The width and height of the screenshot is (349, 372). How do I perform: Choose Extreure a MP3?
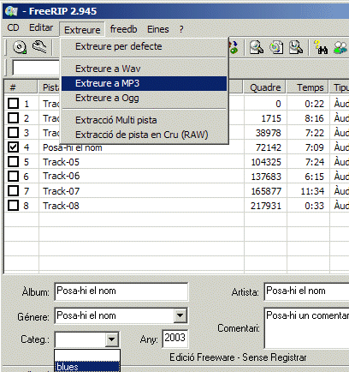[x=145, y=83]
